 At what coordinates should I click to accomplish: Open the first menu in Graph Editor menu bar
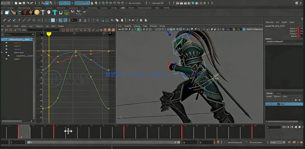(x=2, y=26)
